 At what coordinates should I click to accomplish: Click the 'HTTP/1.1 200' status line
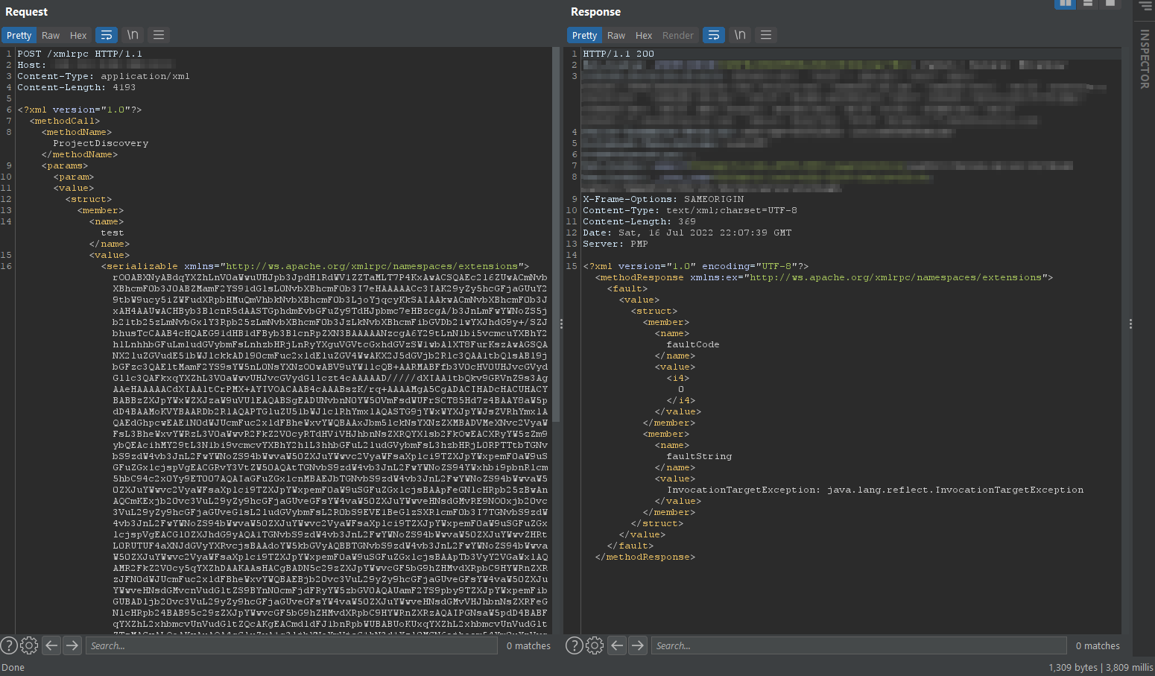[x=618, y=54]
